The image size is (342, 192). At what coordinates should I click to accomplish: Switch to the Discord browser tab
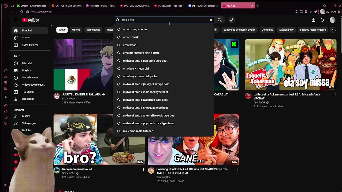tap(101, 6)
